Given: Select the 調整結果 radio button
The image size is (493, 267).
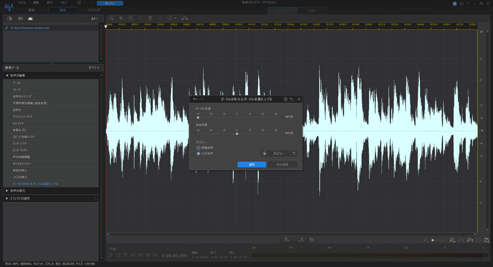Looking at the screenshot, I should point(198,148).
